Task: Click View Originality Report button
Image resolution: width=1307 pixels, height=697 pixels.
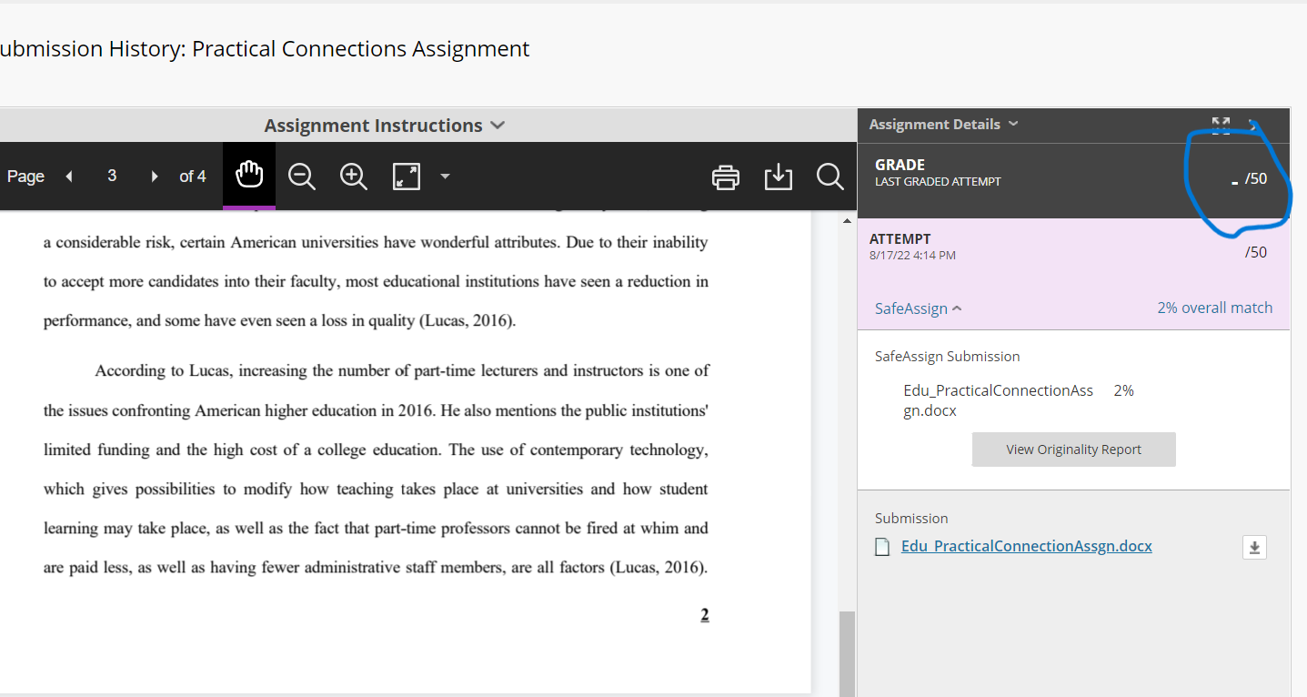Action: click(x=1074, y=450)
